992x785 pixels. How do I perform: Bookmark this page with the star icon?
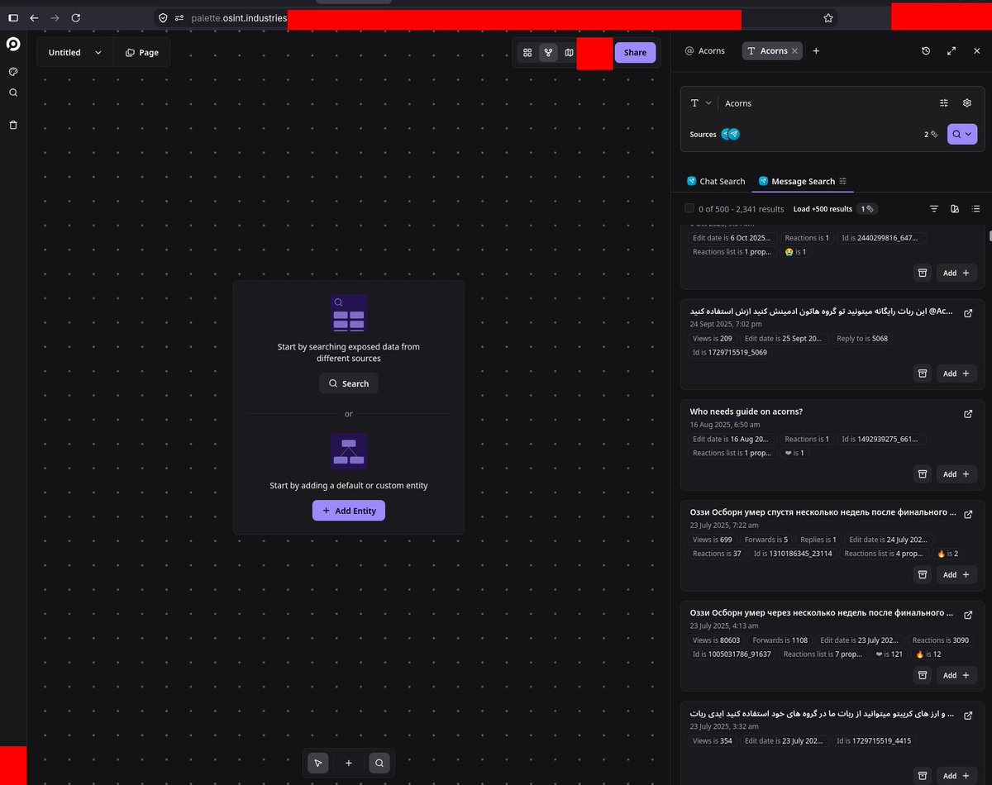tap(827, 17)
